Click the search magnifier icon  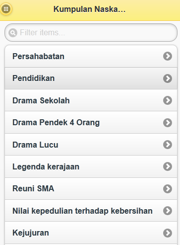click(13, 33)
